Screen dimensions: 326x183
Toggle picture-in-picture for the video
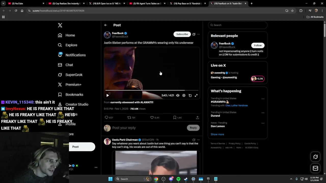tap(190, 96)
